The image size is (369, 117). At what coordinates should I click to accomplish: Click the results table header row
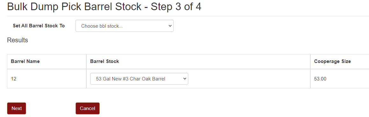pos(188,62)
